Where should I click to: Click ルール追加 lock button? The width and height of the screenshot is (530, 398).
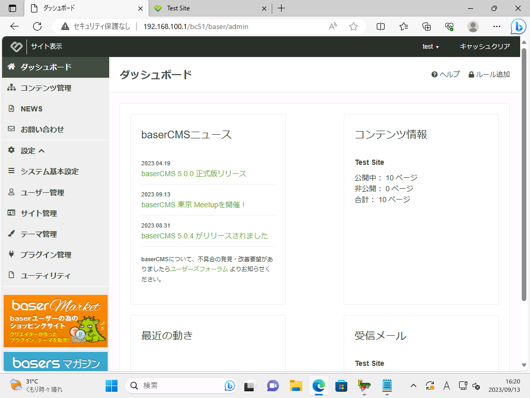489,75
